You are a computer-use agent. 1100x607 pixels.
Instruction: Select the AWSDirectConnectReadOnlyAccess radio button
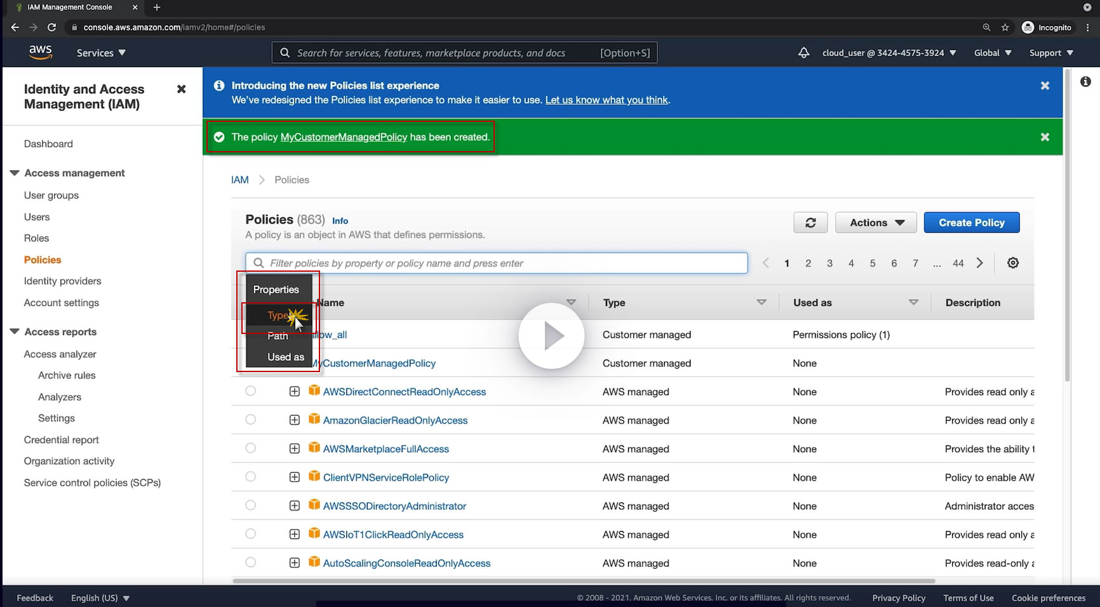click(x=251, y=391)
